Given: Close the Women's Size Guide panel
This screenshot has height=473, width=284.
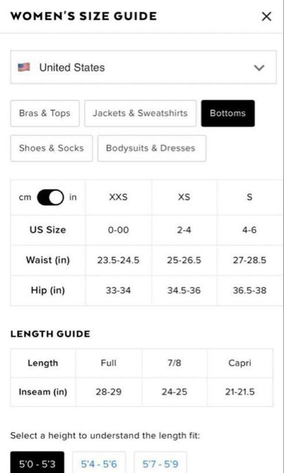Looking at the screenshot, I should 267,17.
